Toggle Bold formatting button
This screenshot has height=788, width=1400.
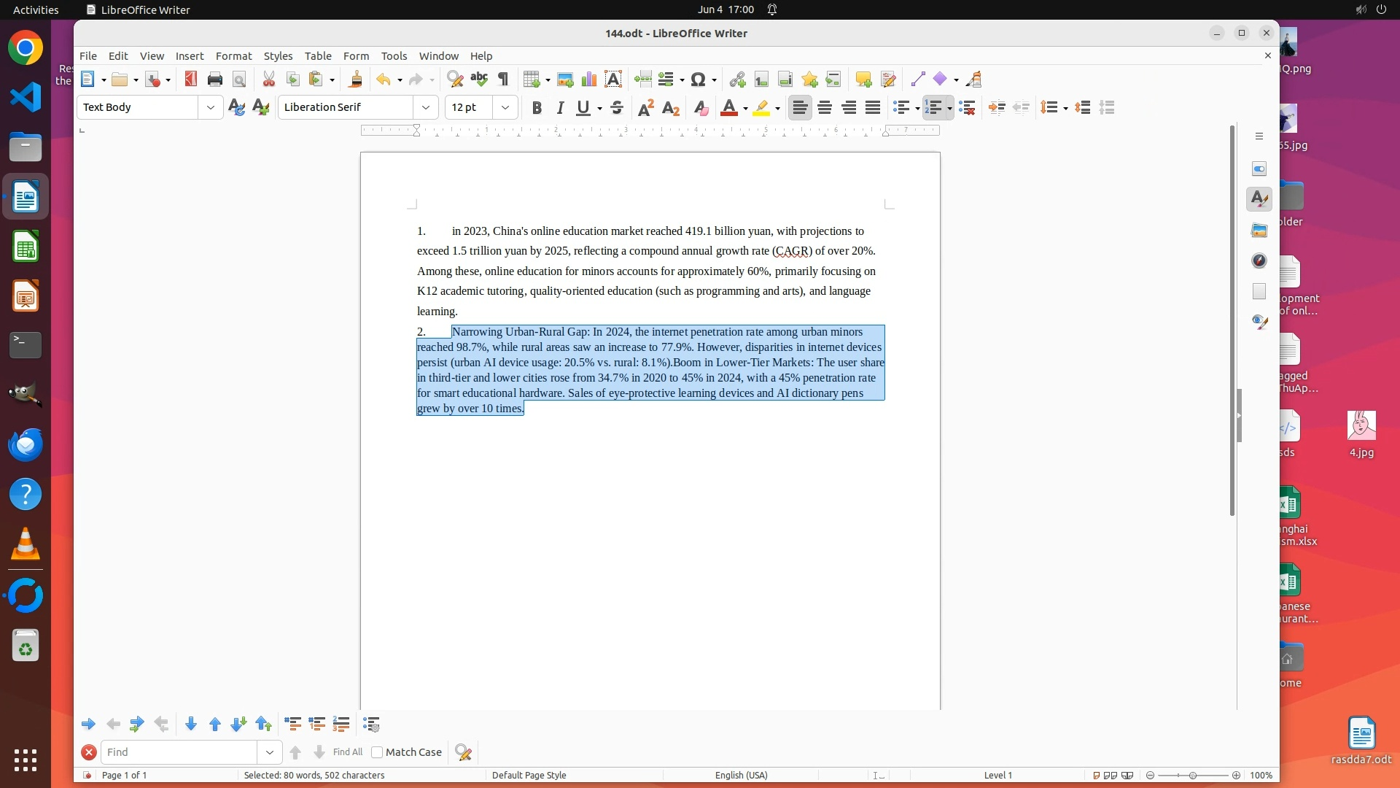point(537,108)
